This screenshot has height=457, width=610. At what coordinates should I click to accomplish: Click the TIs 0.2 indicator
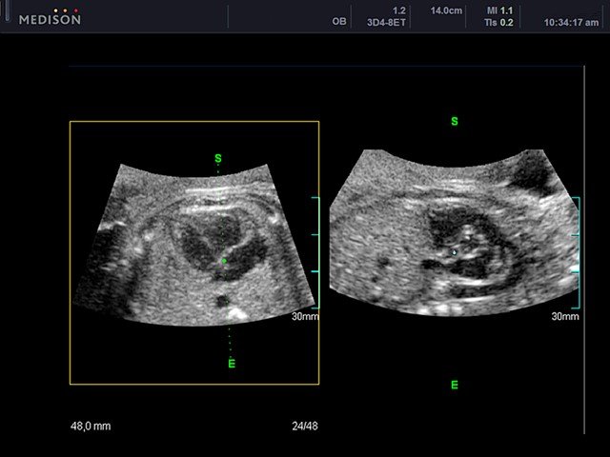pyautogui.click(x=499, y=23)
